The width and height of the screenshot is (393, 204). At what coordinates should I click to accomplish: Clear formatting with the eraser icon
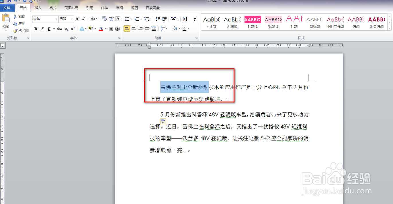point(105,19)
